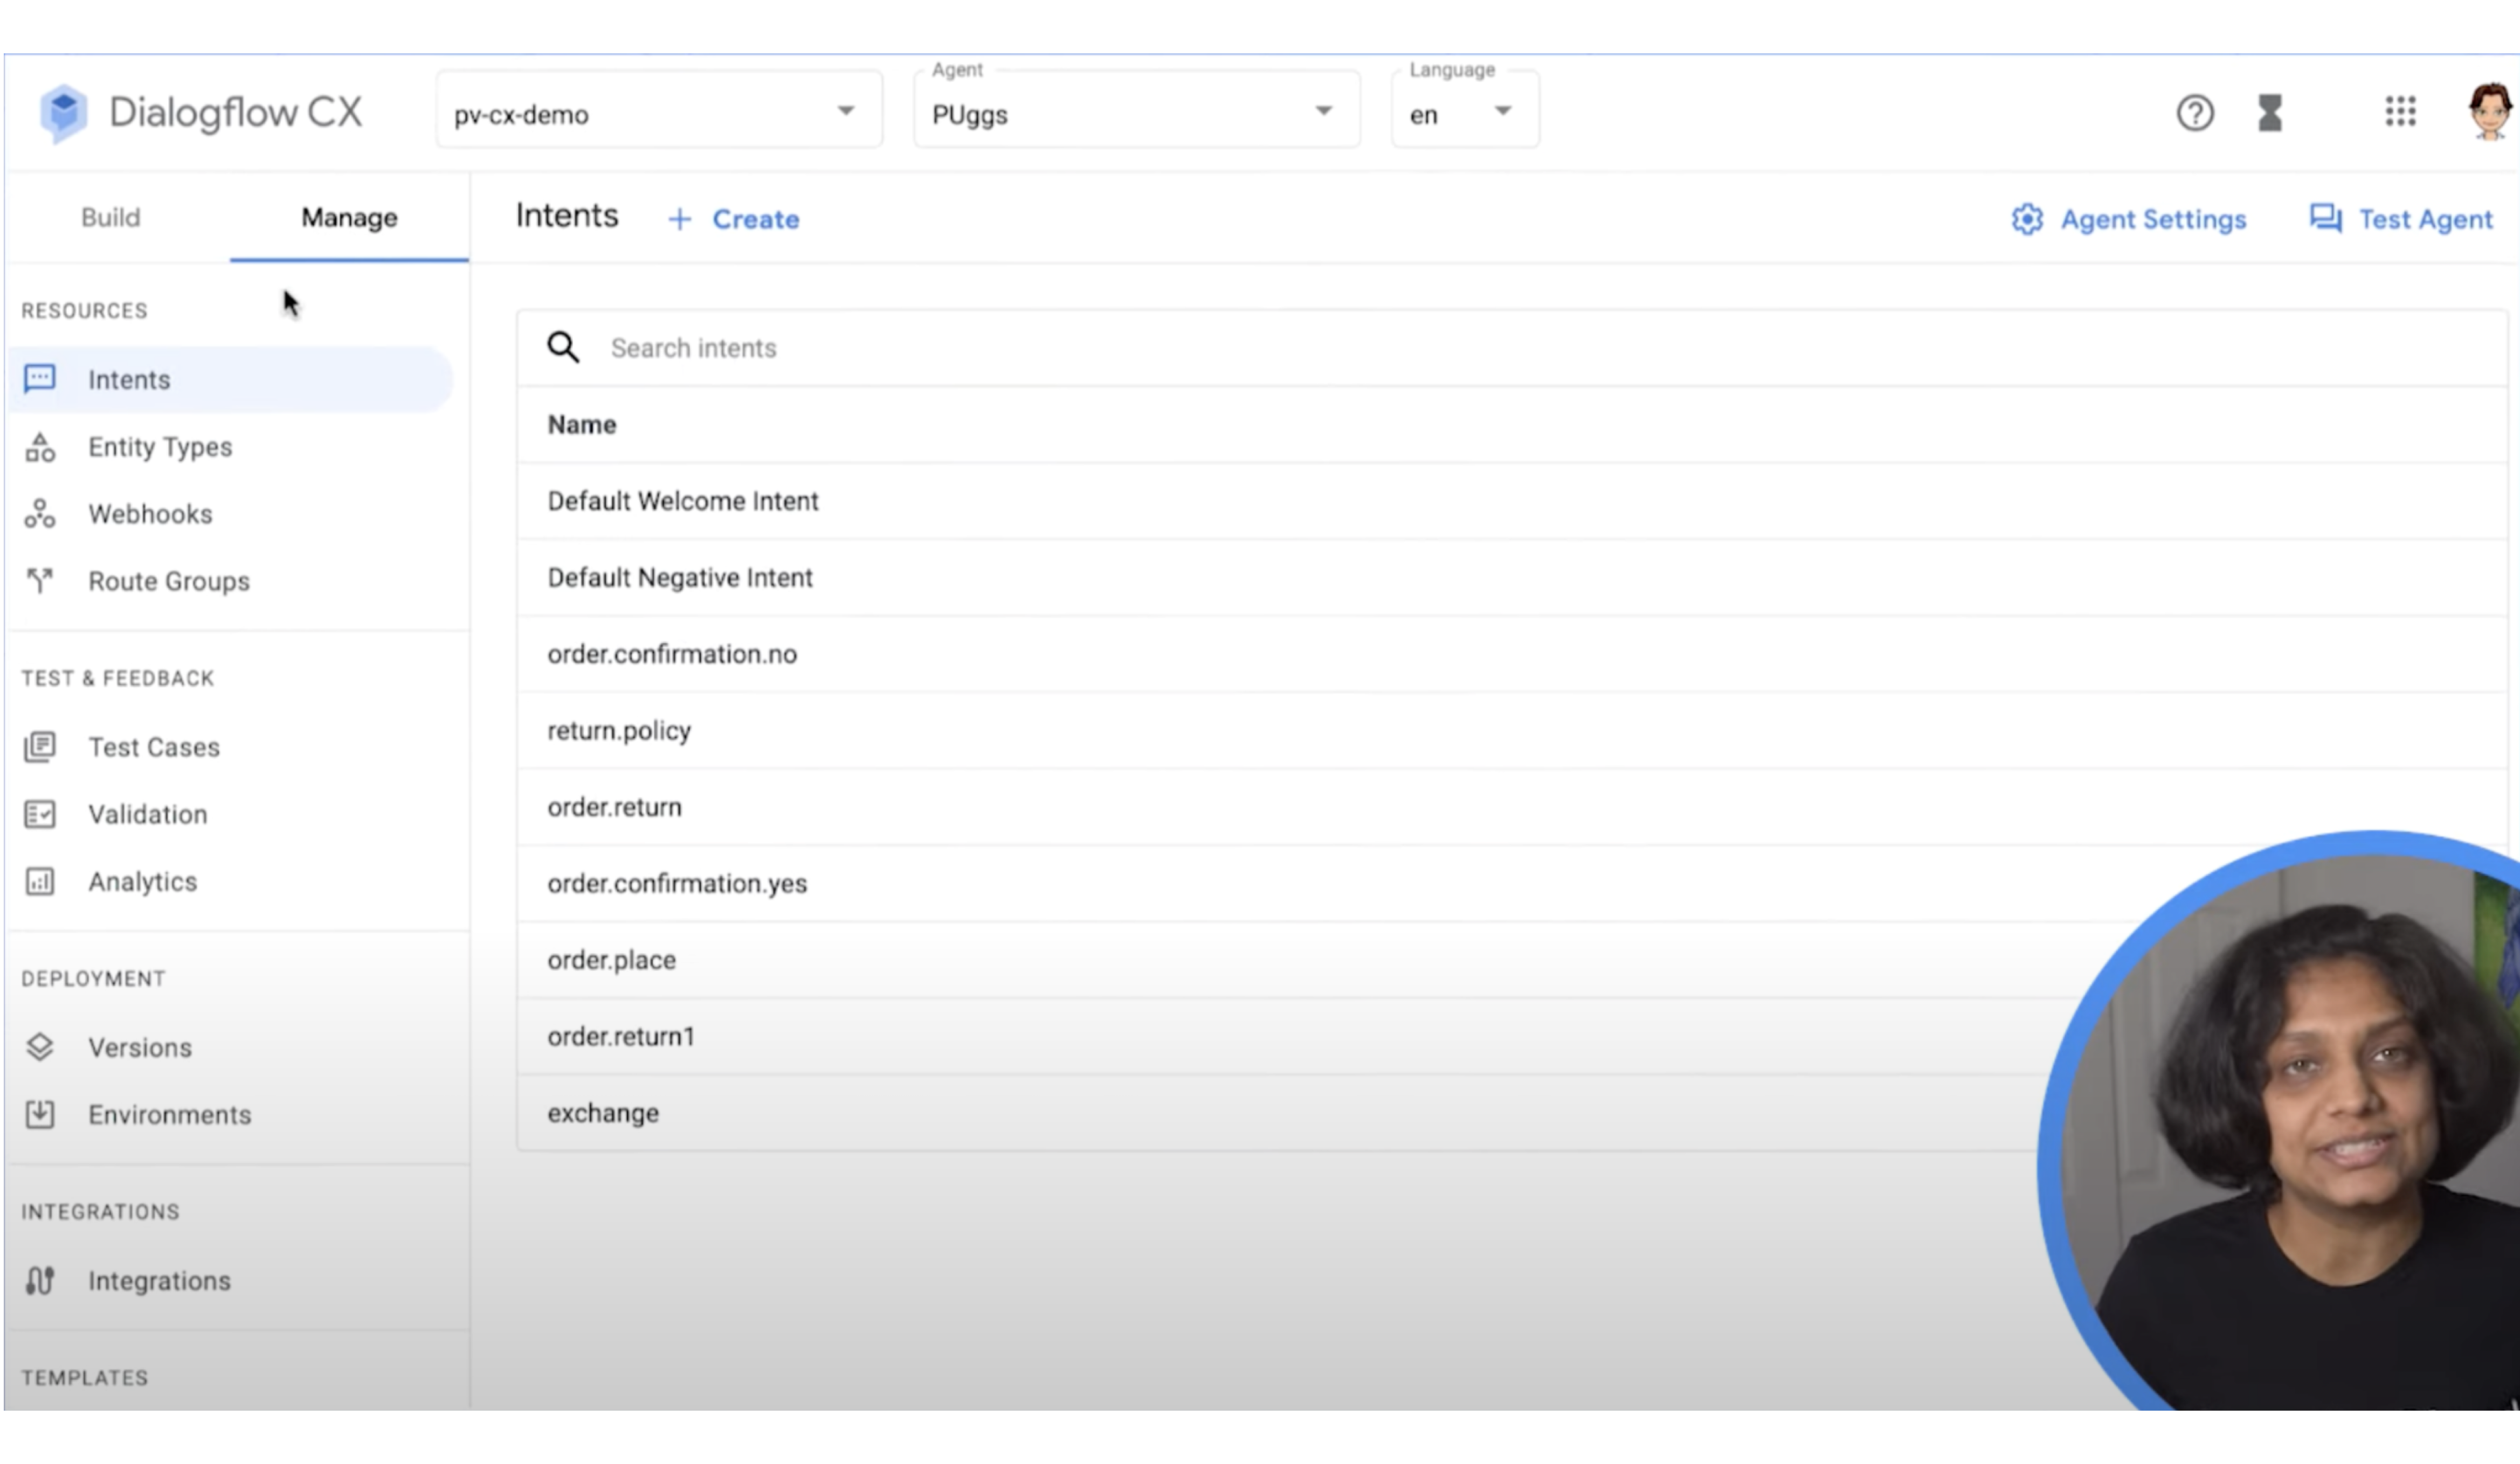2520x1464 pixels.
Task: Click the Route Groups fork icon
Action: point(40,581)
